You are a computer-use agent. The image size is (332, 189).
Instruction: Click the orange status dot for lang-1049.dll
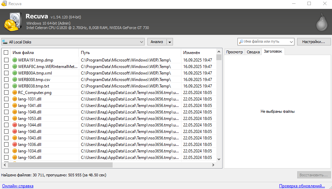tap(15, 112)
